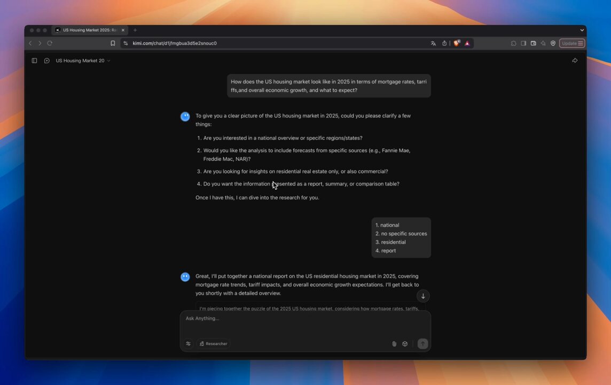Open the Brave Wallet icon

[534, 43]
